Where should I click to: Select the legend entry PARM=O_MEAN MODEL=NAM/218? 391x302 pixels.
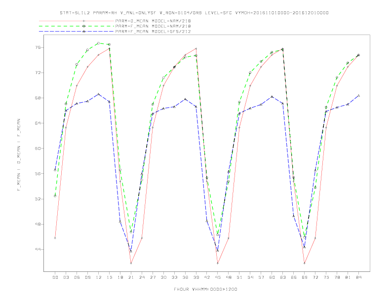153,21
